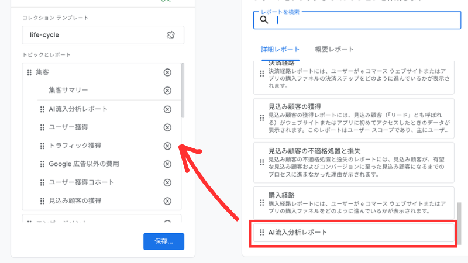This screenshot has height=263, width=468.
Task: Click the life-cycle template unlink icon
Action: [170, 35]
